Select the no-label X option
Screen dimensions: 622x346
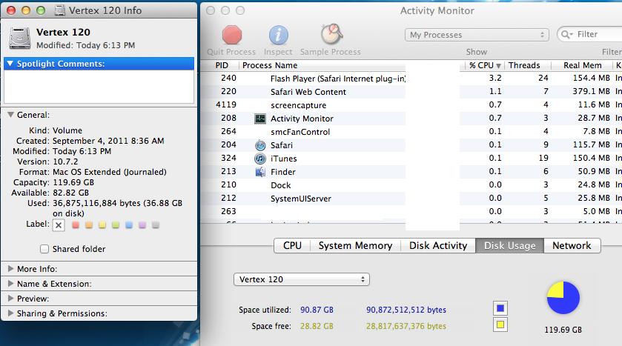click(59, 225)
